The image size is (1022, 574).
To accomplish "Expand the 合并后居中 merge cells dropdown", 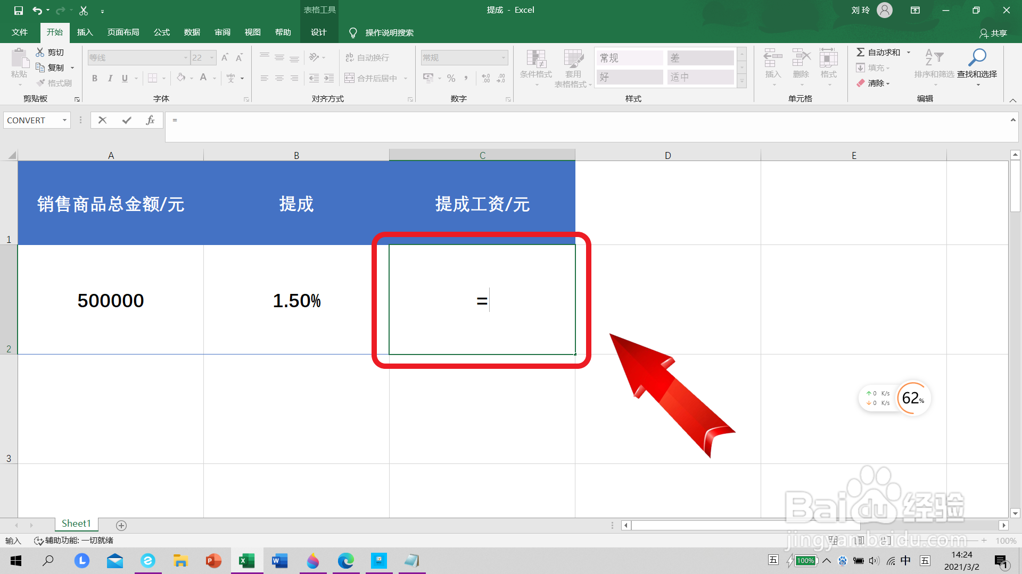I will (406, 78).
